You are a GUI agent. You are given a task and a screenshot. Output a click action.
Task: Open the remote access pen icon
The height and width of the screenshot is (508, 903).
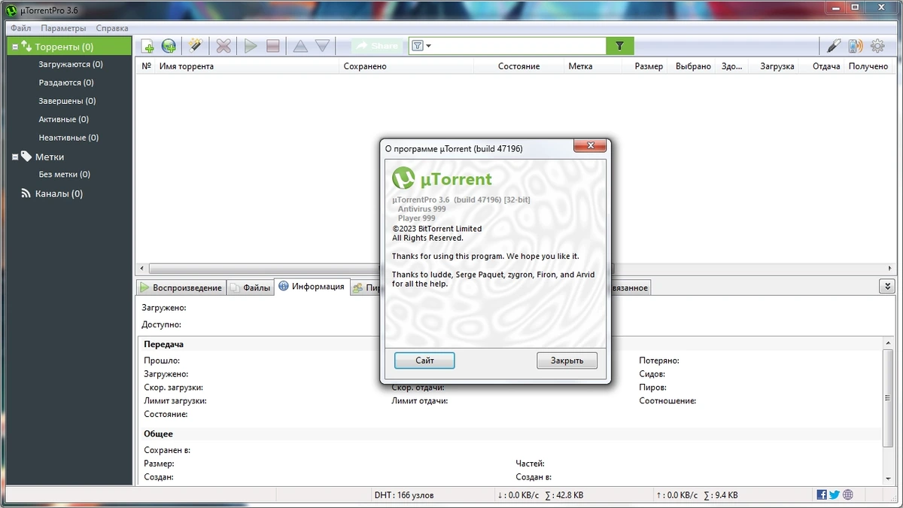pos(833,46)
